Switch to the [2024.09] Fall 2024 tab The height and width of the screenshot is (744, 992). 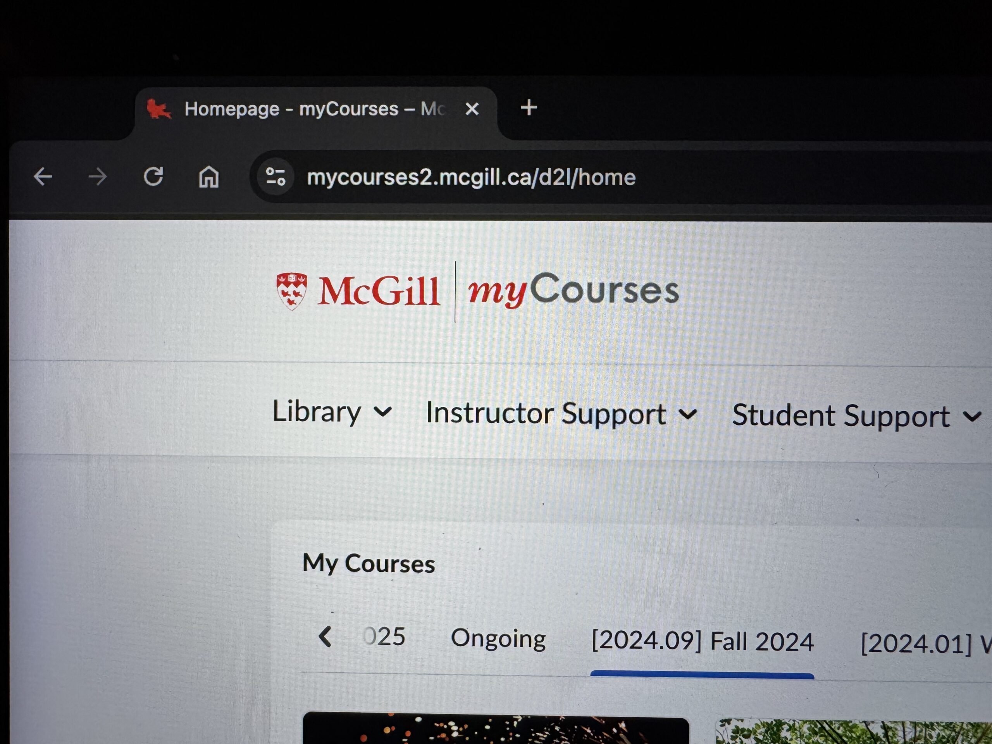coord(702,641)
